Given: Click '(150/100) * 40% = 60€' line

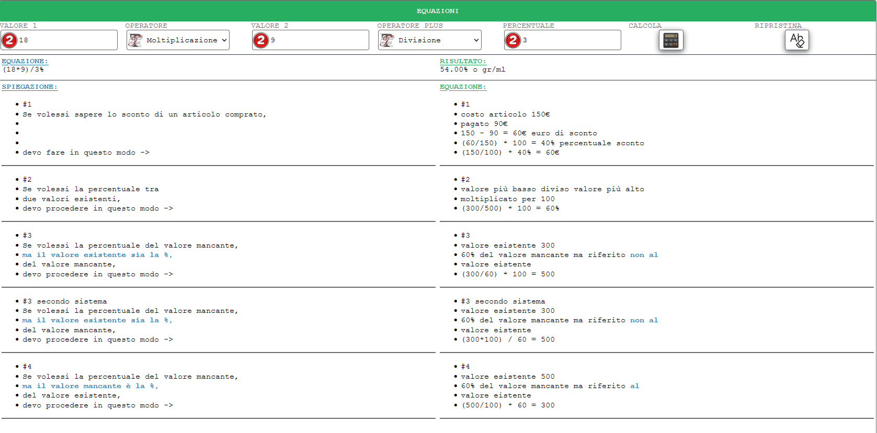Looking at the screenshot, I should [510, 153].
